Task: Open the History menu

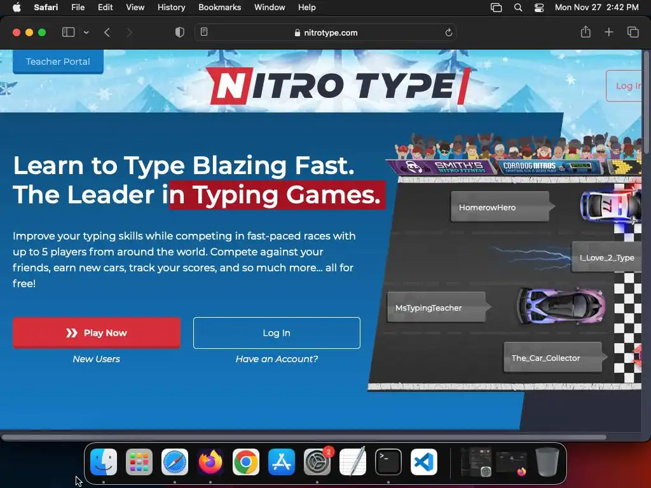Action: point(171,8)
